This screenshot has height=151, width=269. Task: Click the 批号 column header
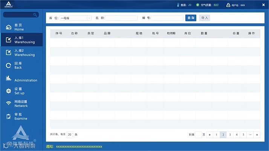click(x=156, y=33)
